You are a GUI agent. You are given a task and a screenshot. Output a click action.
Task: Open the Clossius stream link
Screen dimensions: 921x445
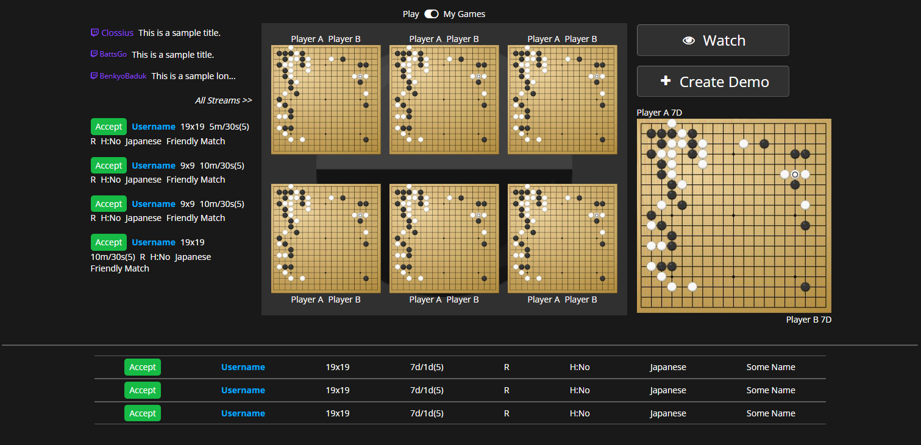(x=117, y=33)
